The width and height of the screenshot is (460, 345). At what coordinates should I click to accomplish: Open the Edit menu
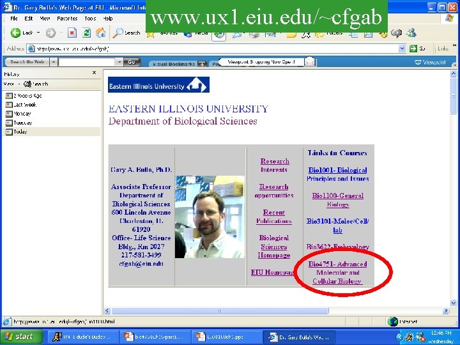[x=29, y=19]
